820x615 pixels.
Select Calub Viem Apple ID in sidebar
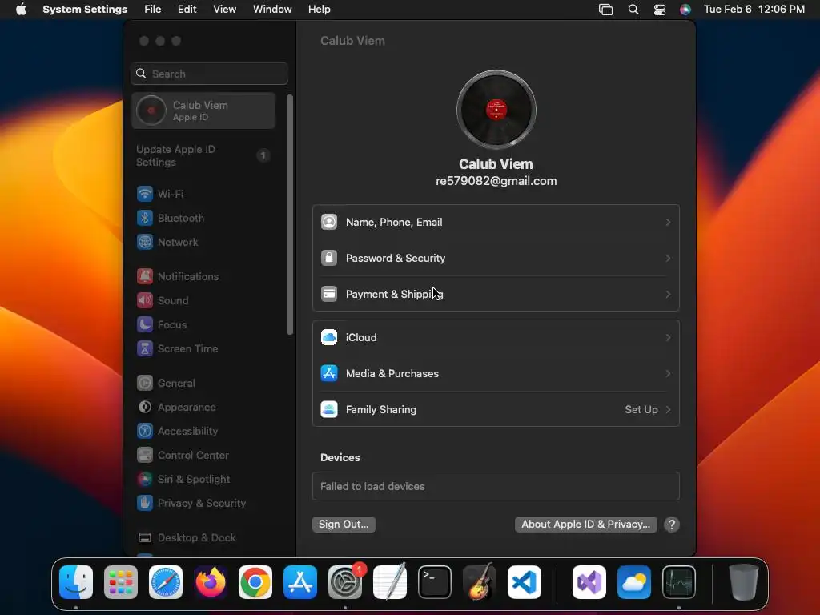coord(203,111)
